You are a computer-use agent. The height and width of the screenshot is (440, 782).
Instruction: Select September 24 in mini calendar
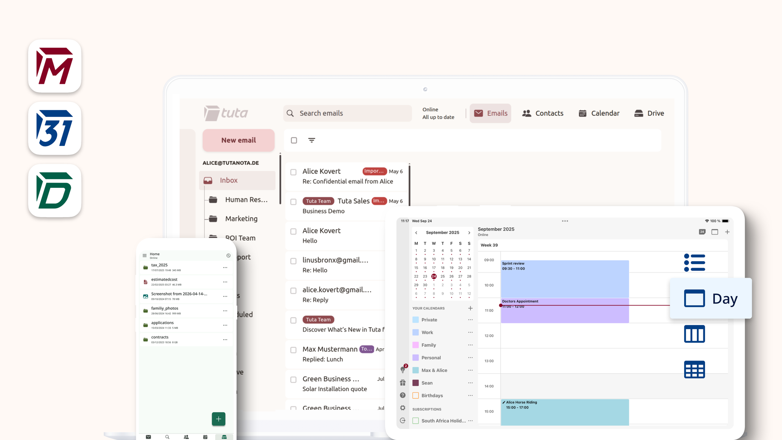point(434,276)
